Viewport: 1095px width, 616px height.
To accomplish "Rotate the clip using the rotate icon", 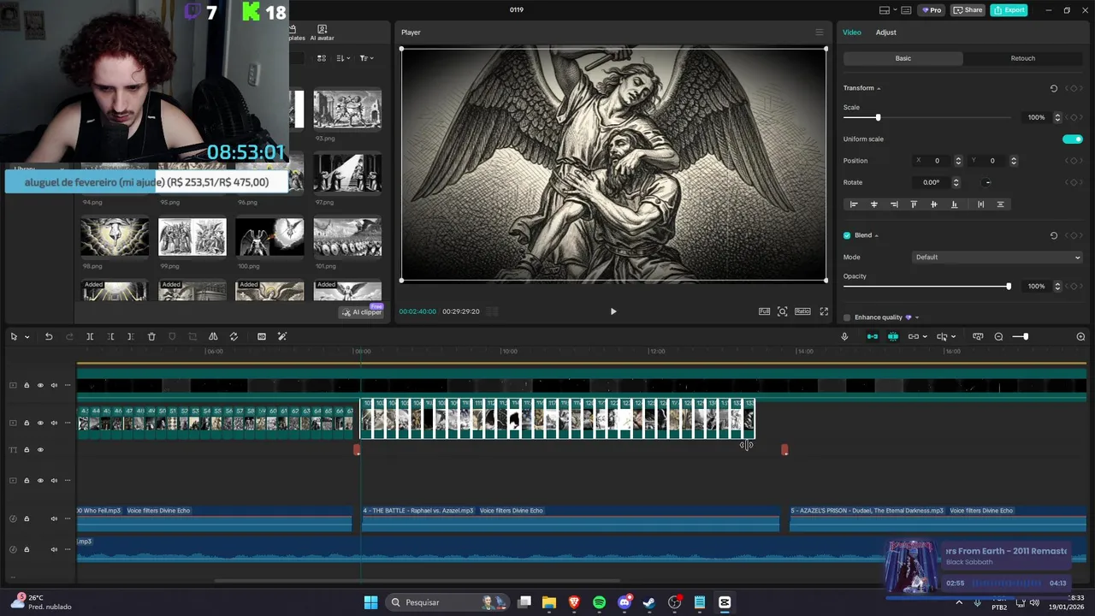I will pos(234,336).
